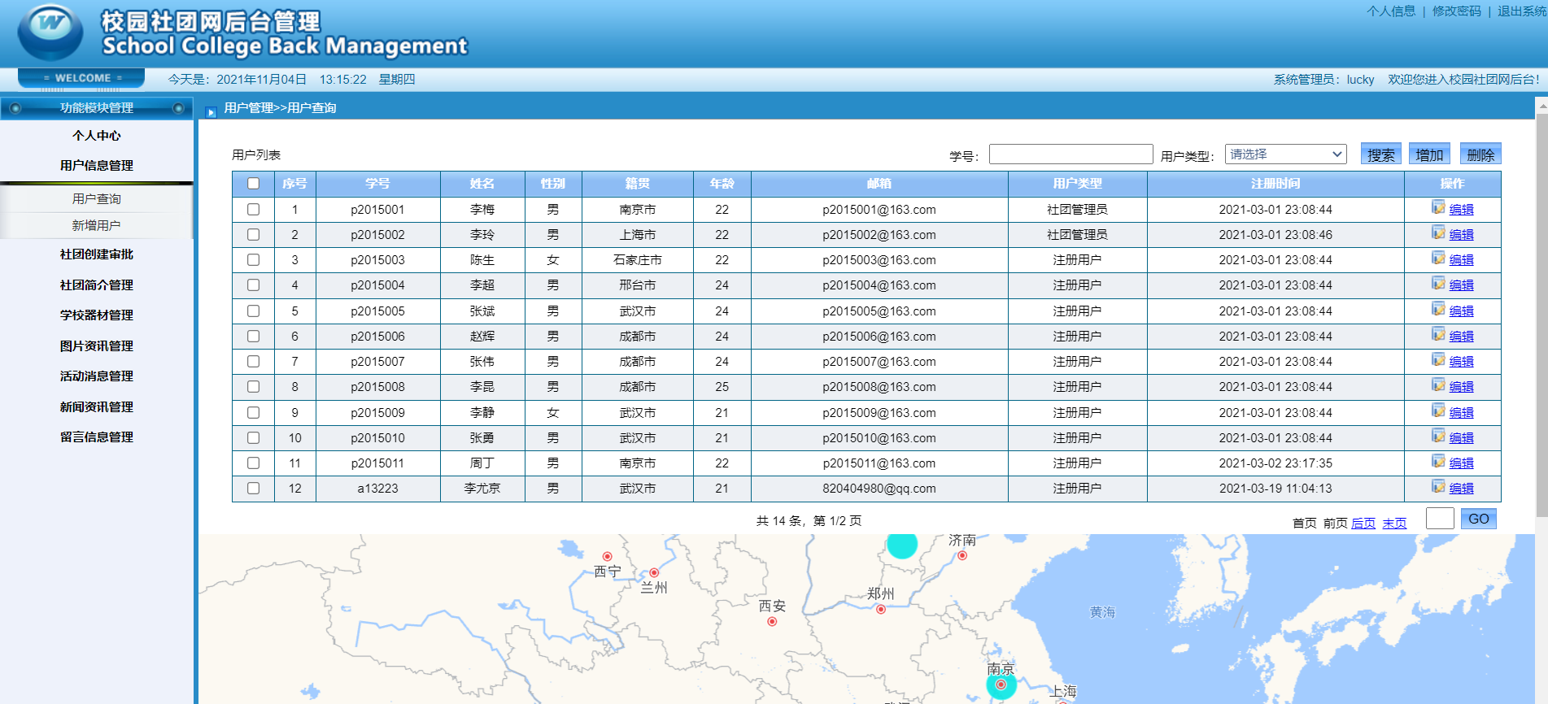Image resolution: width=1548 pixels, height=704 pixels.
Task: Click the 搜索 button
Action: (1381, 154)
